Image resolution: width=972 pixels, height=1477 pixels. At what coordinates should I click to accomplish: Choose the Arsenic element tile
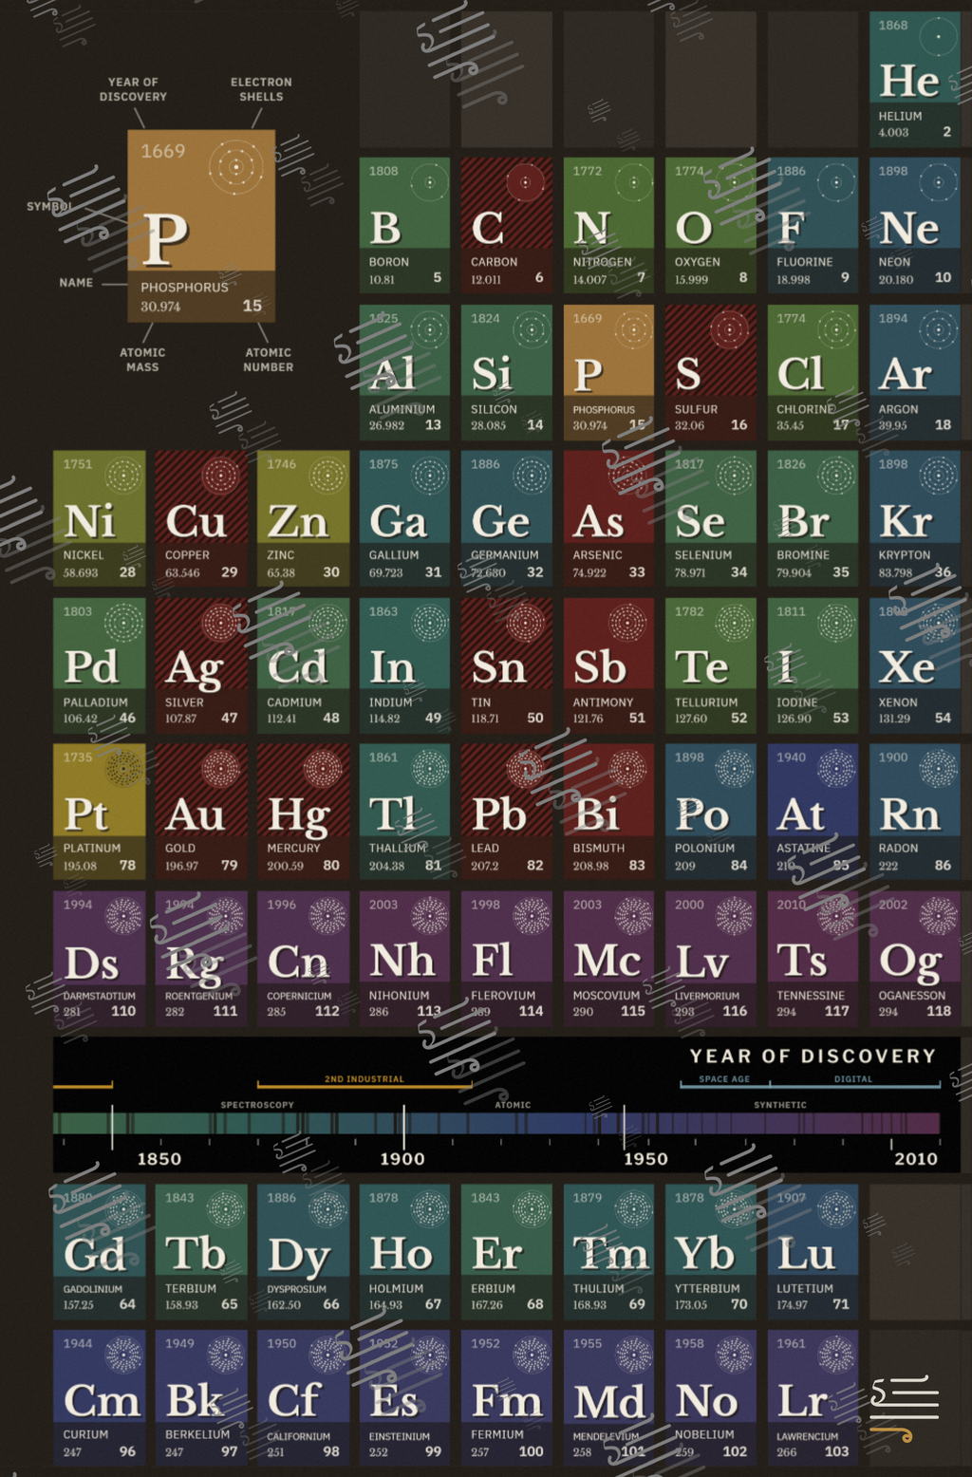tap(608, 518)
